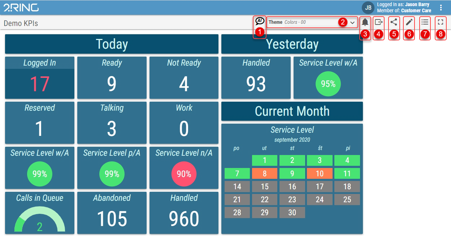Viewport: 451px width, 239px height.
Task: Select the Today section header
Action: click(x=112, y=44)
